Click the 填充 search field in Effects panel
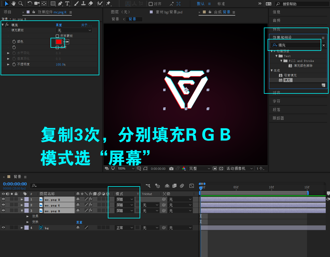Viewport: 330px width, 257px height. coord(295,45)
